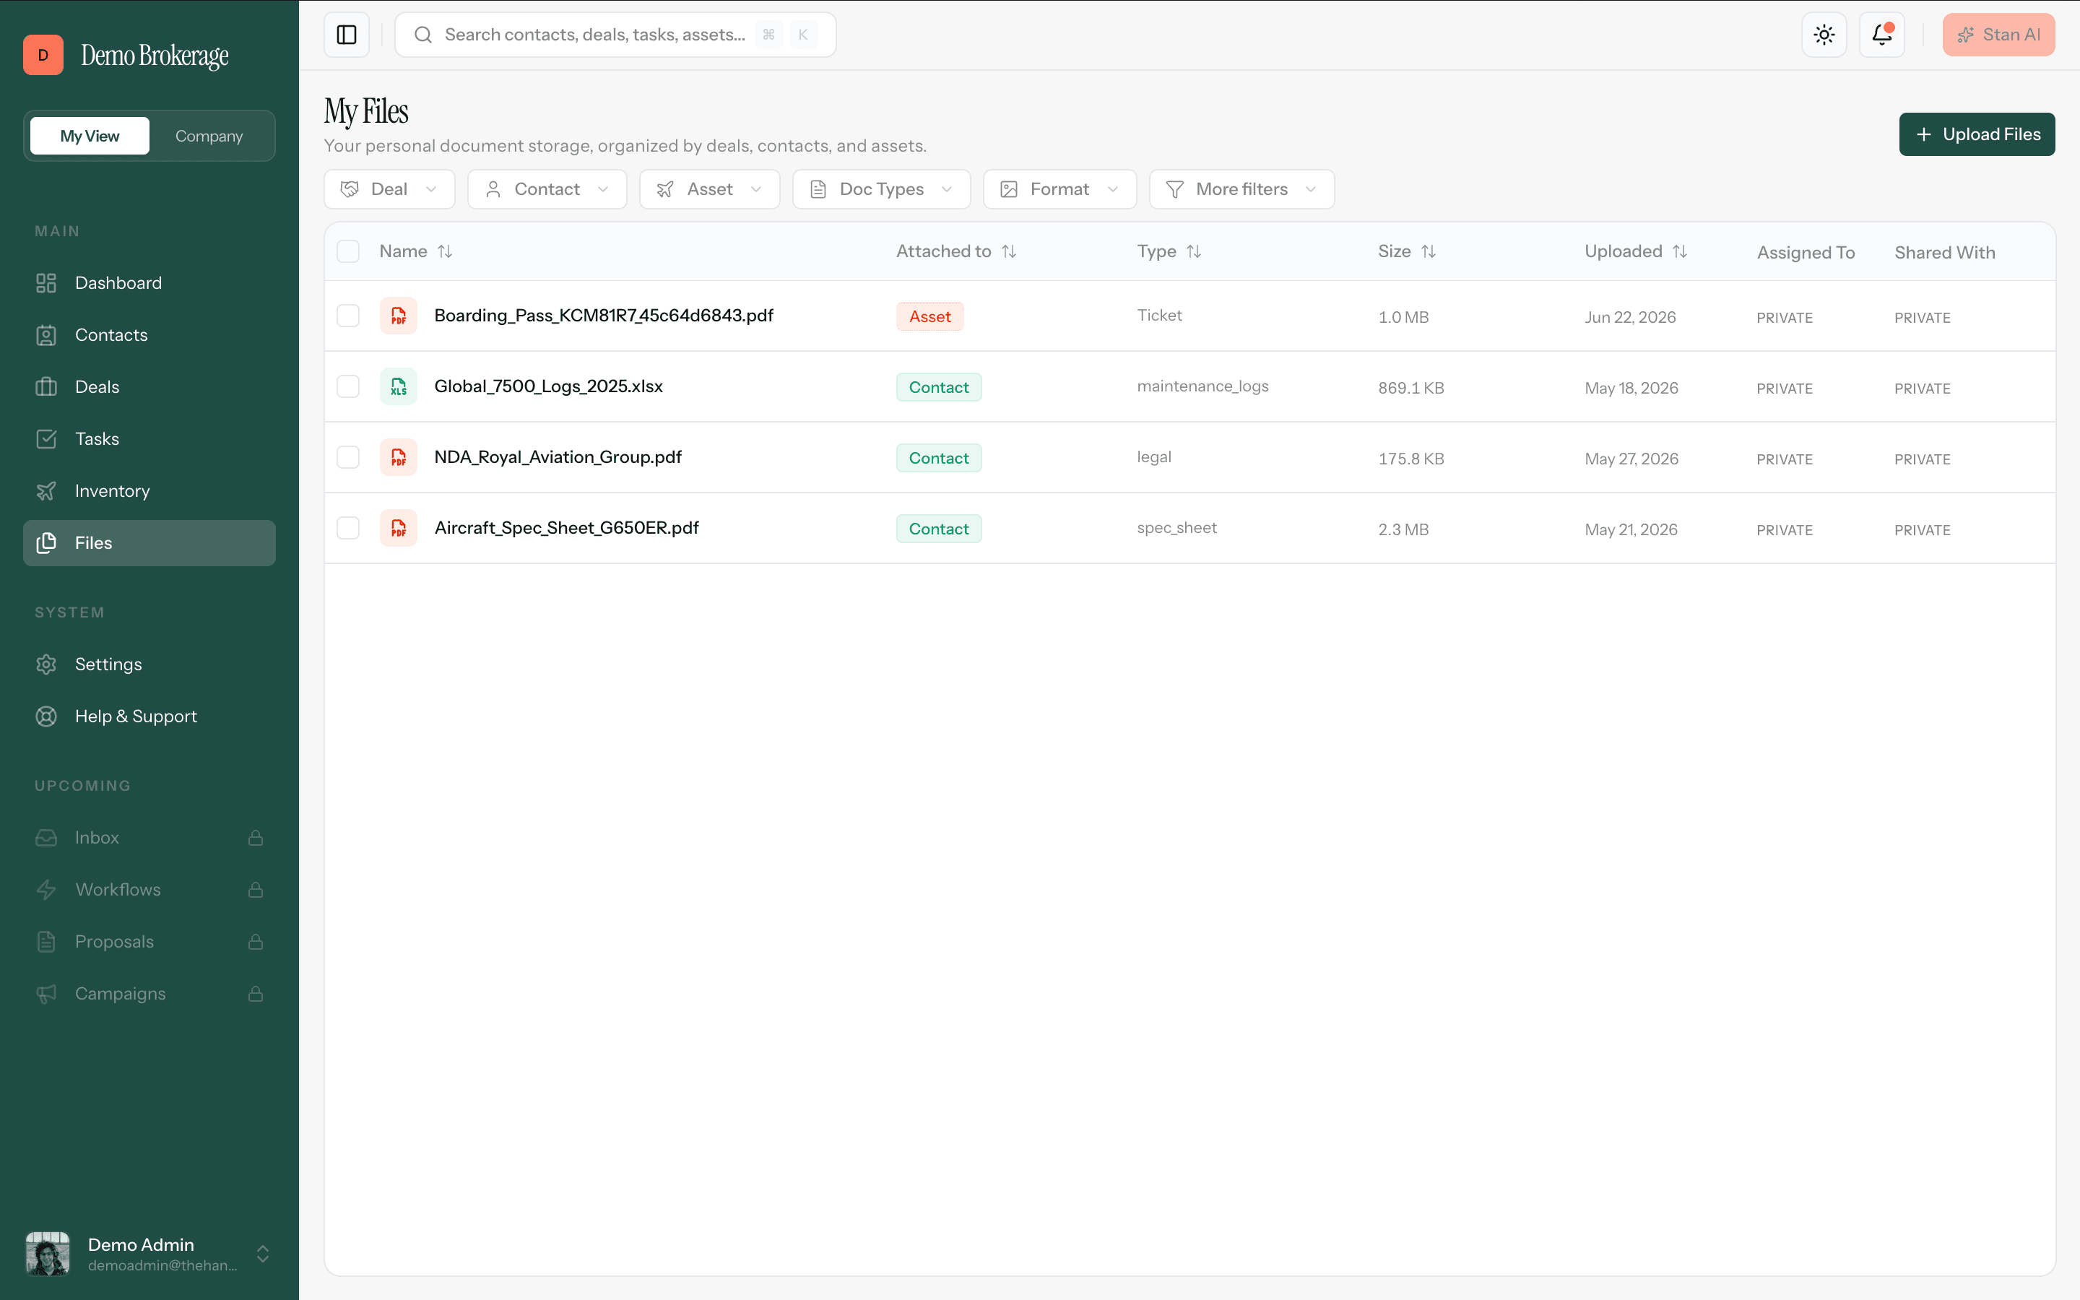Viewport: 2080px width, 1300px height.
Task: Click the PDF icon for NDA_Royal_Aviation_Group
Action: pyautogui.click(x=399, y=457)
